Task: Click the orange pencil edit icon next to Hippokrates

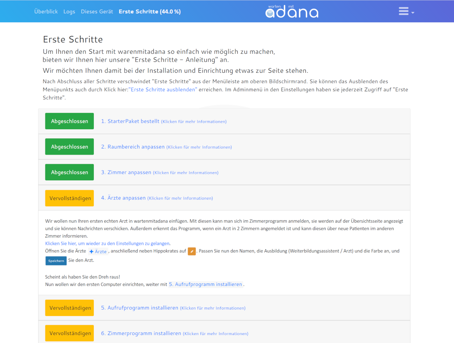Action: point(192,251)
